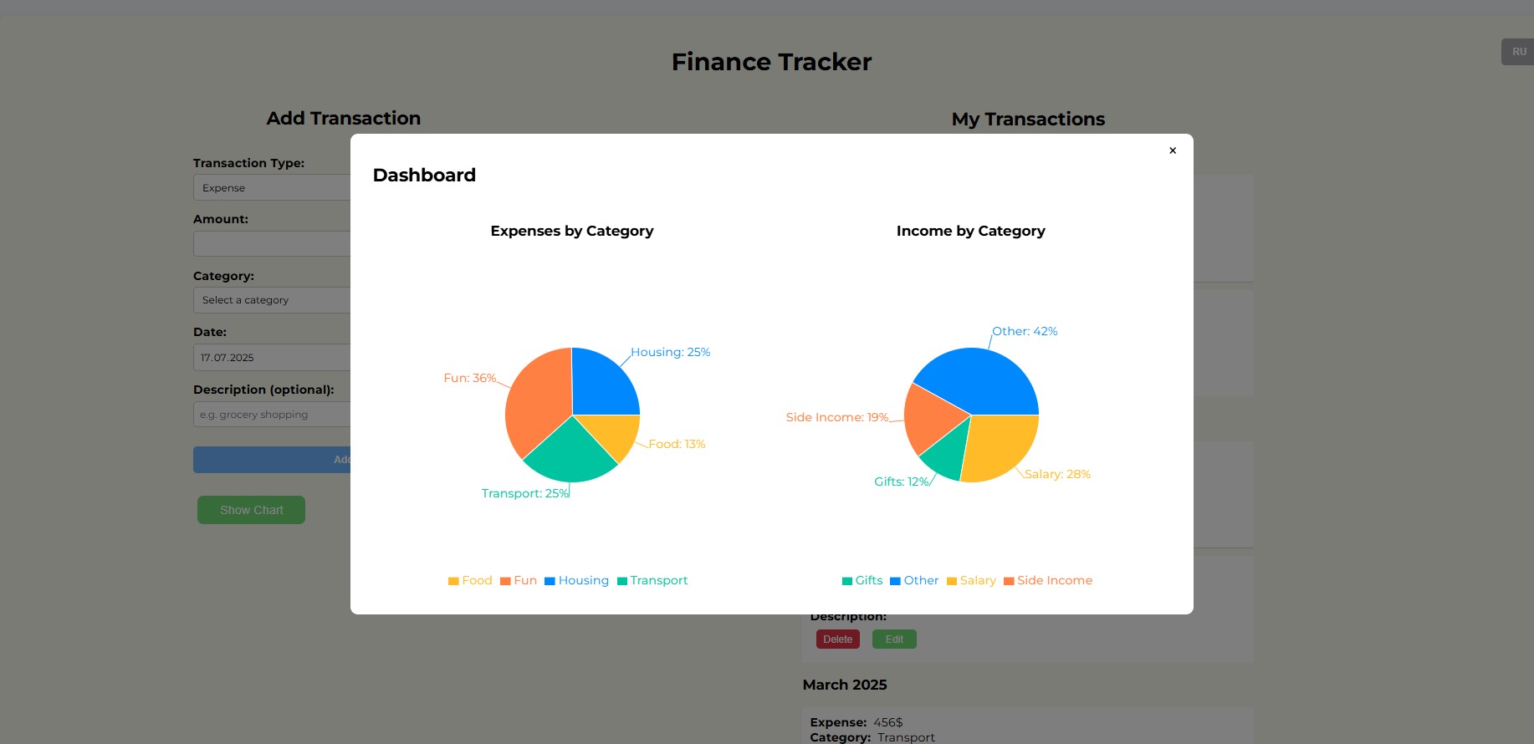Edit the transaction using the green Edit button
This screenshot has height=744, width=1534.
[893, 639]
